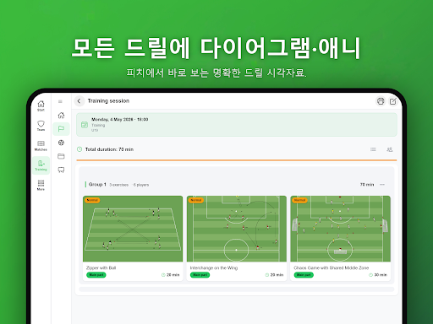Open the players group icon
This screenshot has width=433, height=324.
click(x=390, y=149)
